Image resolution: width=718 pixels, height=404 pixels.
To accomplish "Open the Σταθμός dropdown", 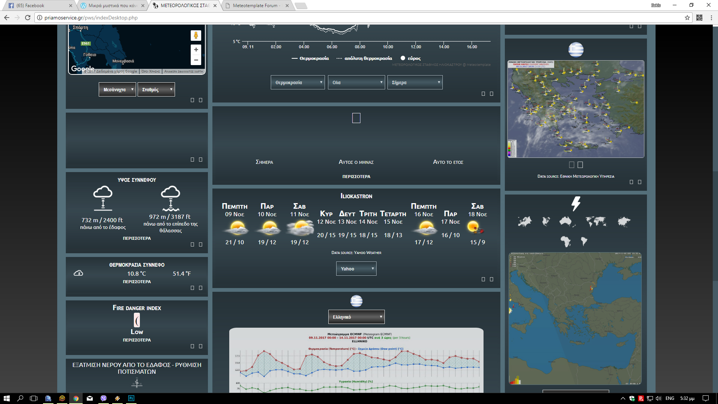I will click(x=156, y=89).
